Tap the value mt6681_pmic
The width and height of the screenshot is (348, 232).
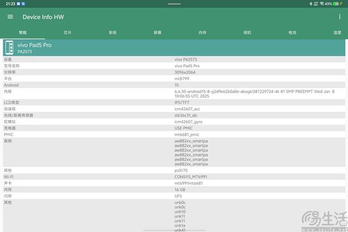pyautogui.click(x=187, y=135)
